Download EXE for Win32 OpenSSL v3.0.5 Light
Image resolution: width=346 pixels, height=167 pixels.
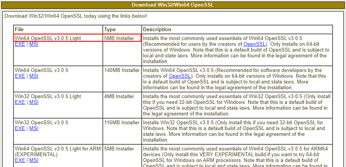(x=20, y=102)
